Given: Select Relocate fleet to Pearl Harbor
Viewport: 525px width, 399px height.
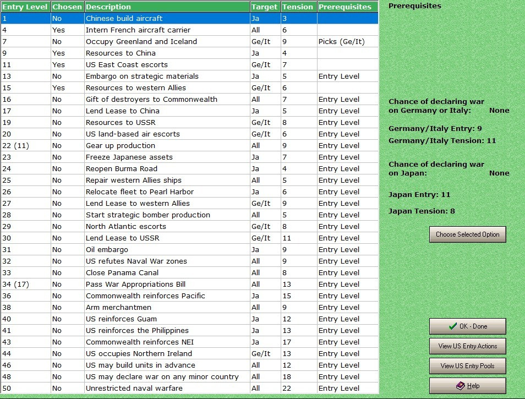Looking at the screenshot, I should (189, 192).
